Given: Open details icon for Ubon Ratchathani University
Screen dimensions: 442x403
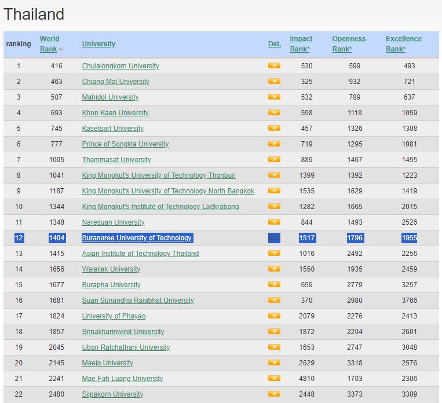Looking at the screenshot, I should coord(274,347).
